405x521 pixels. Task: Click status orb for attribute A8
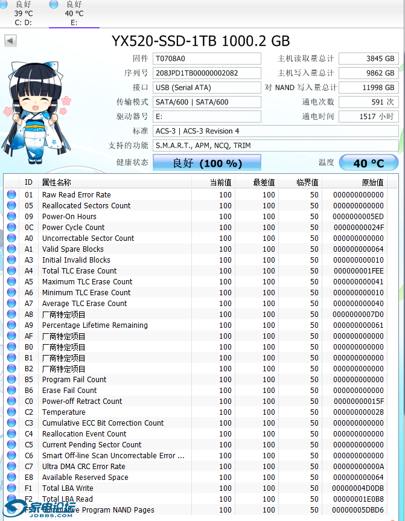pos(11,314)
